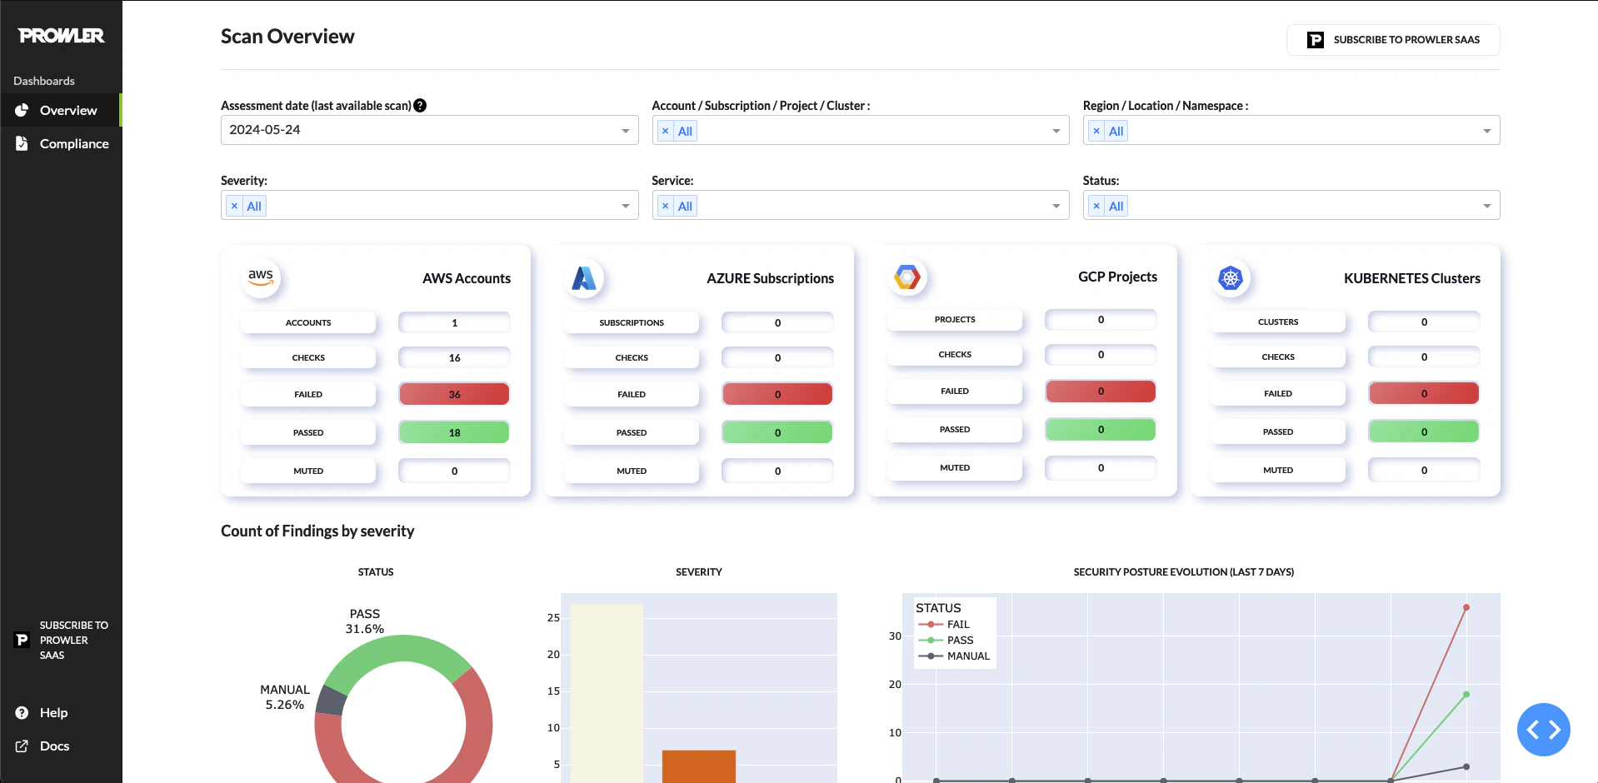
Task: Click the Docs external link icon
Action: pos(22,746)
